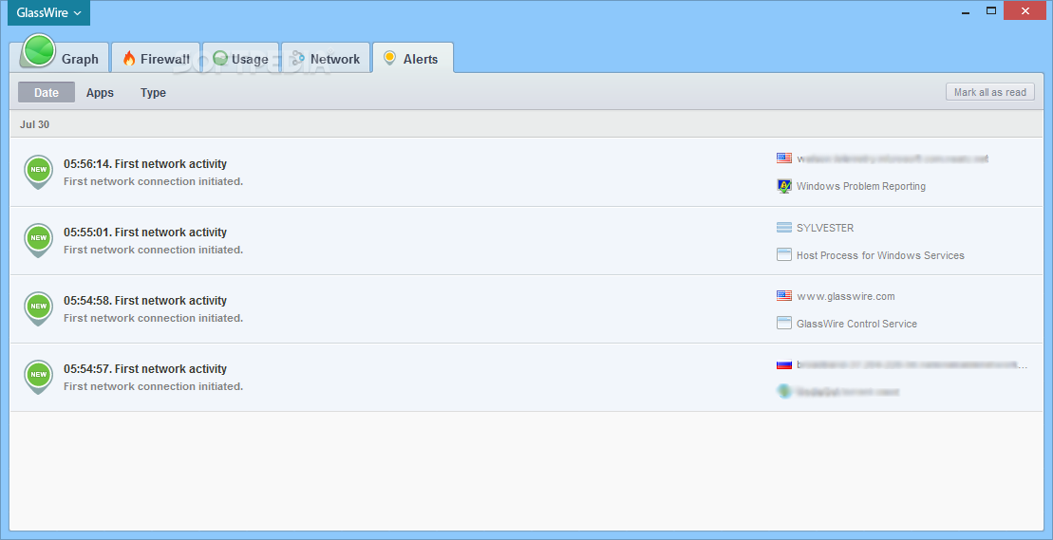Image resolution: width=1053 pixels, height=540 pixels.
Task: Minimize the GlassWire window
Action: click(966, 11)
